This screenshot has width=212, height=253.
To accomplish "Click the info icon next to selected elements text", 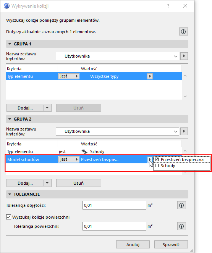I will click(183, 31).
